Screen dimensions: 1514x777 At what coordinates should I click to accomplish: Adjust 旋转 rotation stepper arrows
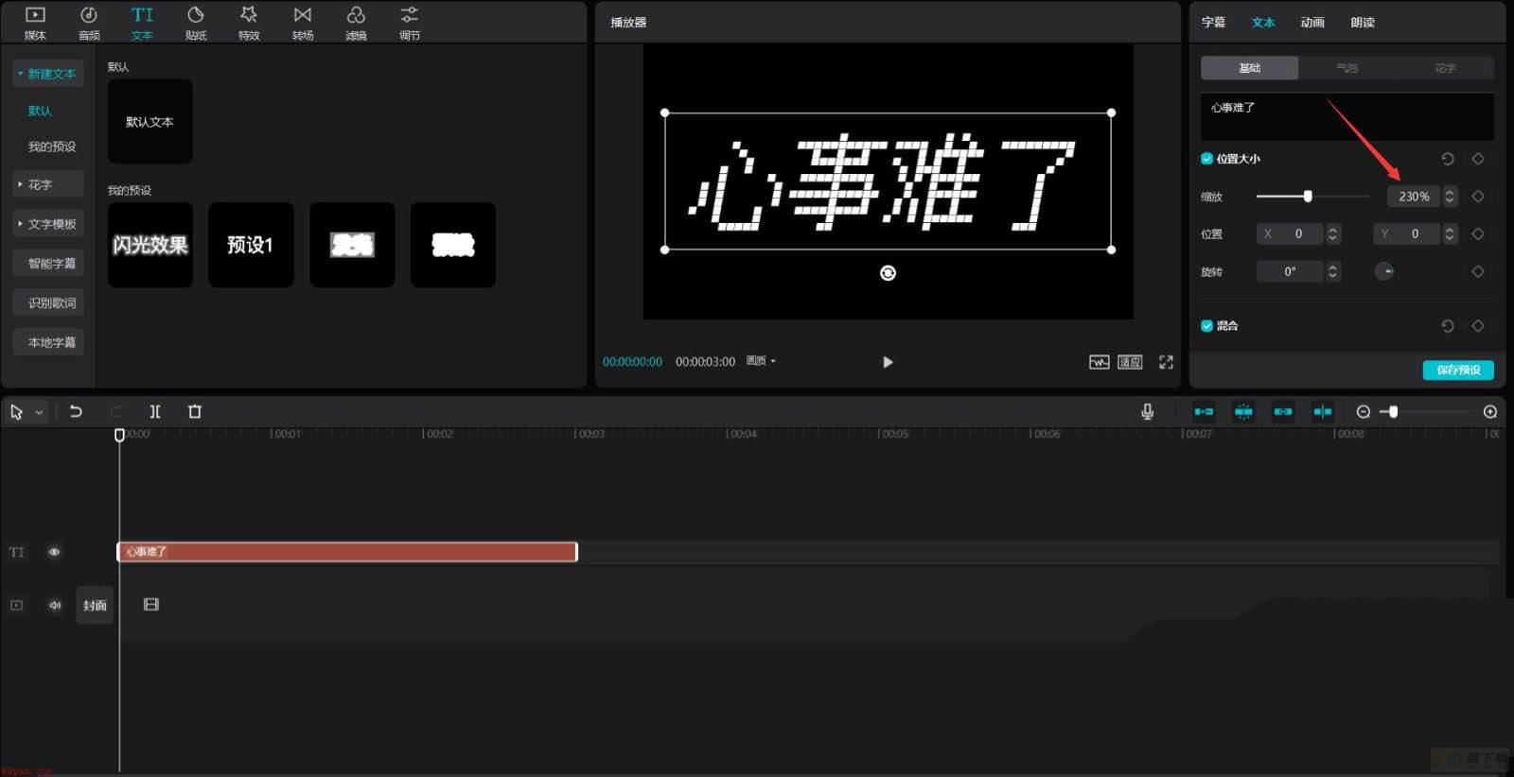[x=1332, y=271]
